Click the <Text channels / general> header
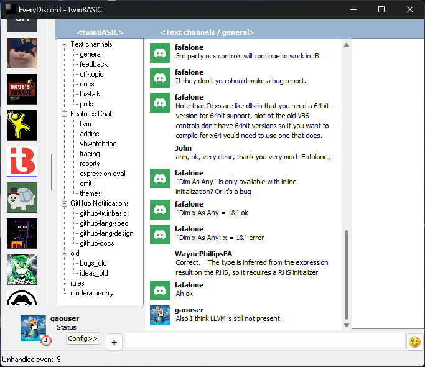 pos(207,32)
